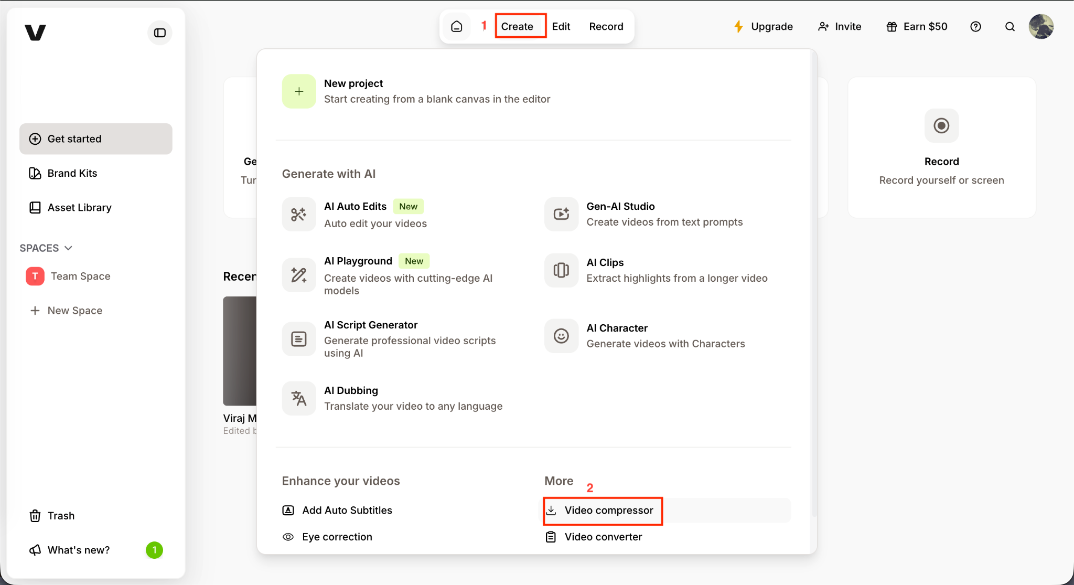This screenshot has height=585, width=1074.
Task: Open the recent project thumbnail
Action: (x=240, y=350)
